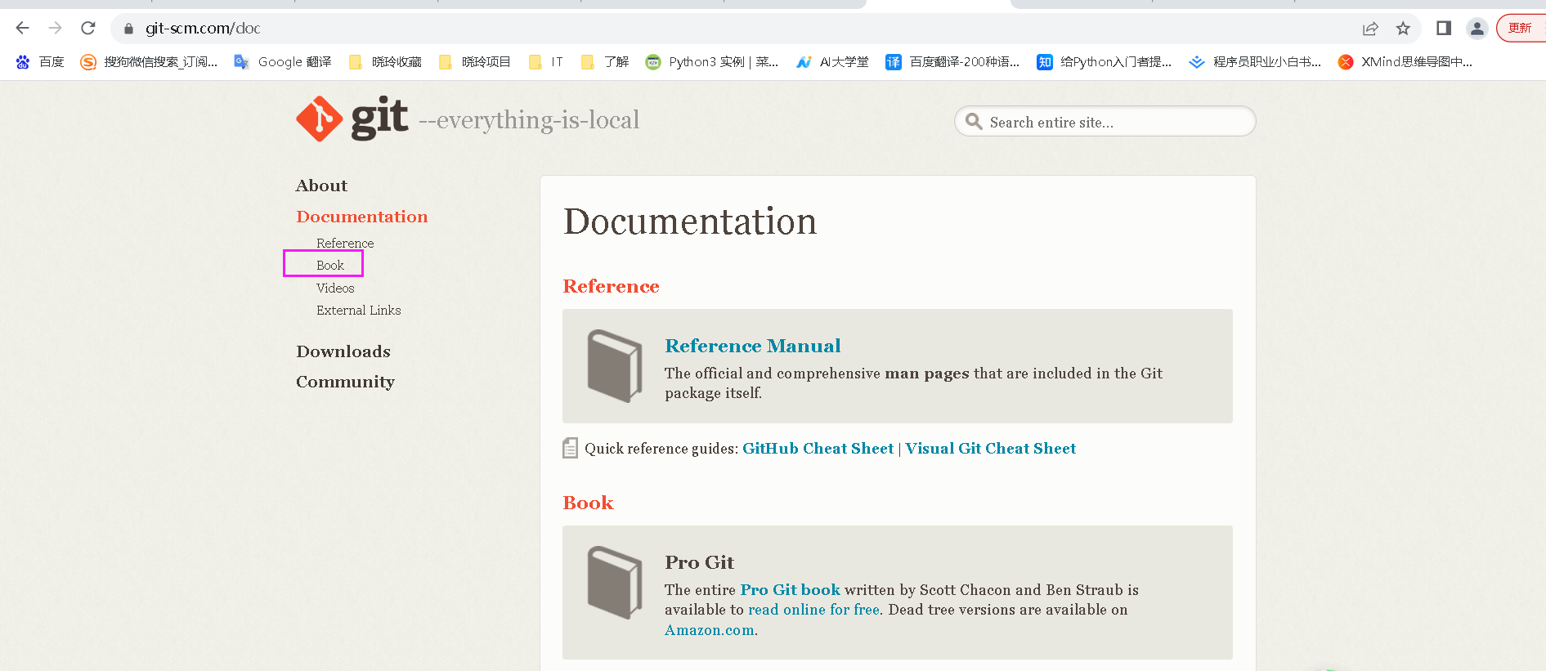Open the IT bookmark folder
Image resolution: width=1546 pixels, height=671 pixels.
(546, 62)
